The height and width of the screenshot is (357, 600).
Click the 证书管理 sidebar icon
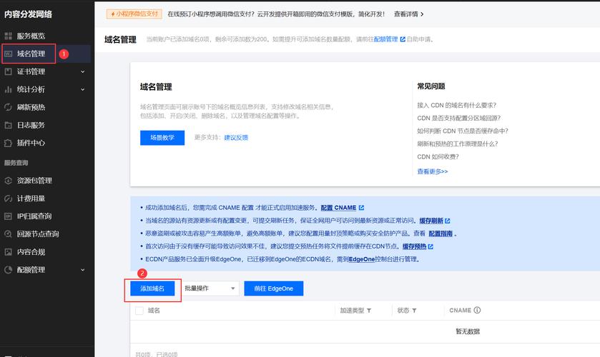pos(8,71)
